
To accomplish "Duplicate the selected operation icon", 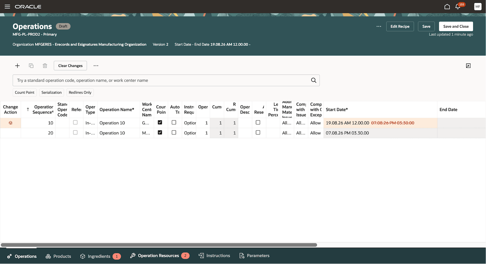I will click(x=31, y=66).
